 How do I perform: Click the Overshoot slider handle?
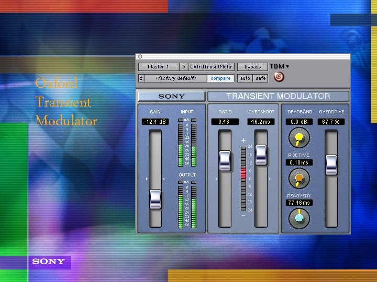(x=261, y=155)
